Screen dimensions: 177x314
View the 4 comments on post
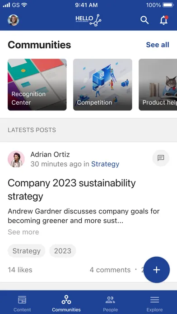click(110, 270)
